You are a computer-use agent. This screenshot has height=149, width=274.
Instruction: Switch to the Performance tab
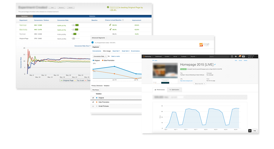click(x=160, y=90)
